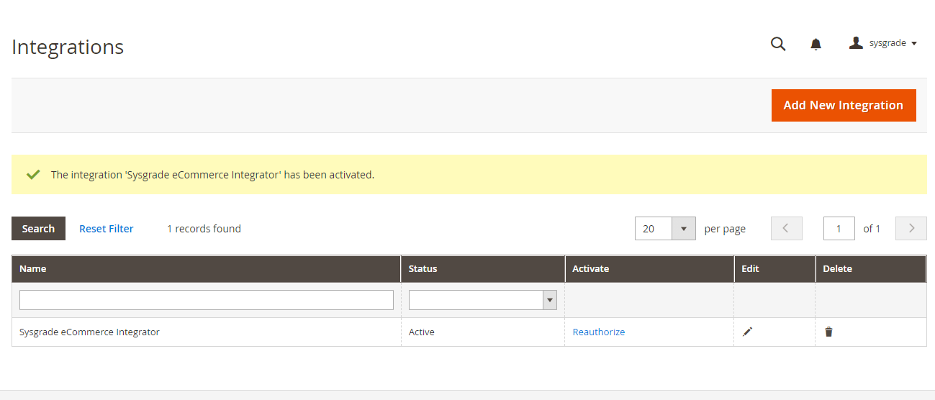Delete Sysgrade eCommerce Integrator via trash icon
Screen dimensions: 935x400
point(828,332)
